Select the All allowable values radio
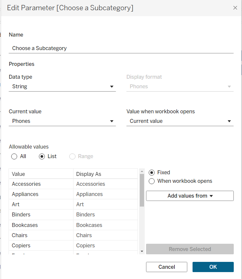242x279 pixels. point(14,156)
